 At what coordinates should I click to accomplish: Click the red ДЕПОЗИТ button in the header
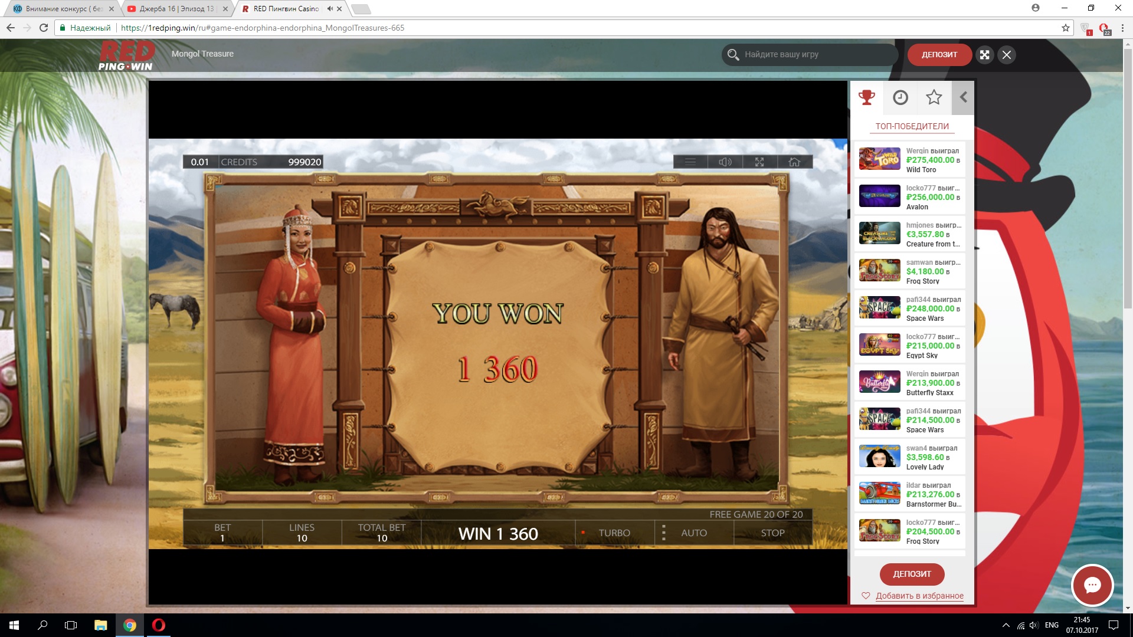[x=939, y=55]
